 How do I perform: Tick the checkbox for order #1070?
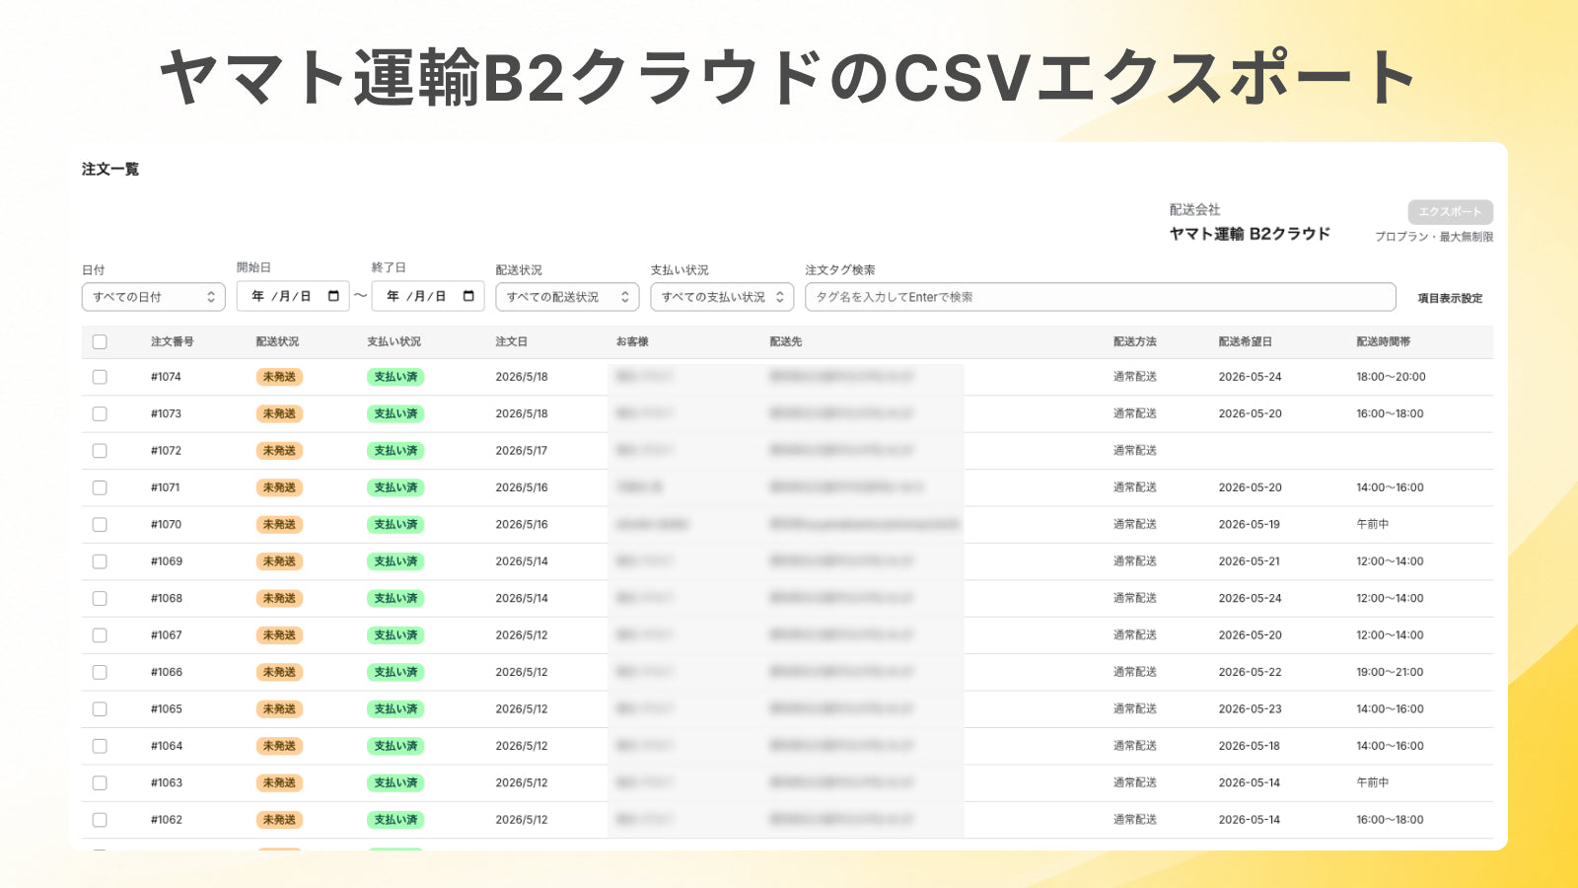tap(100, 525)
